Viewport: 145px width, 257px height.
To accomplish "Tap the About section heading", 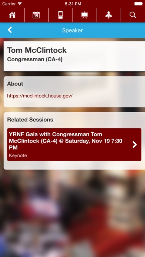I will click(x=15, y=84).
